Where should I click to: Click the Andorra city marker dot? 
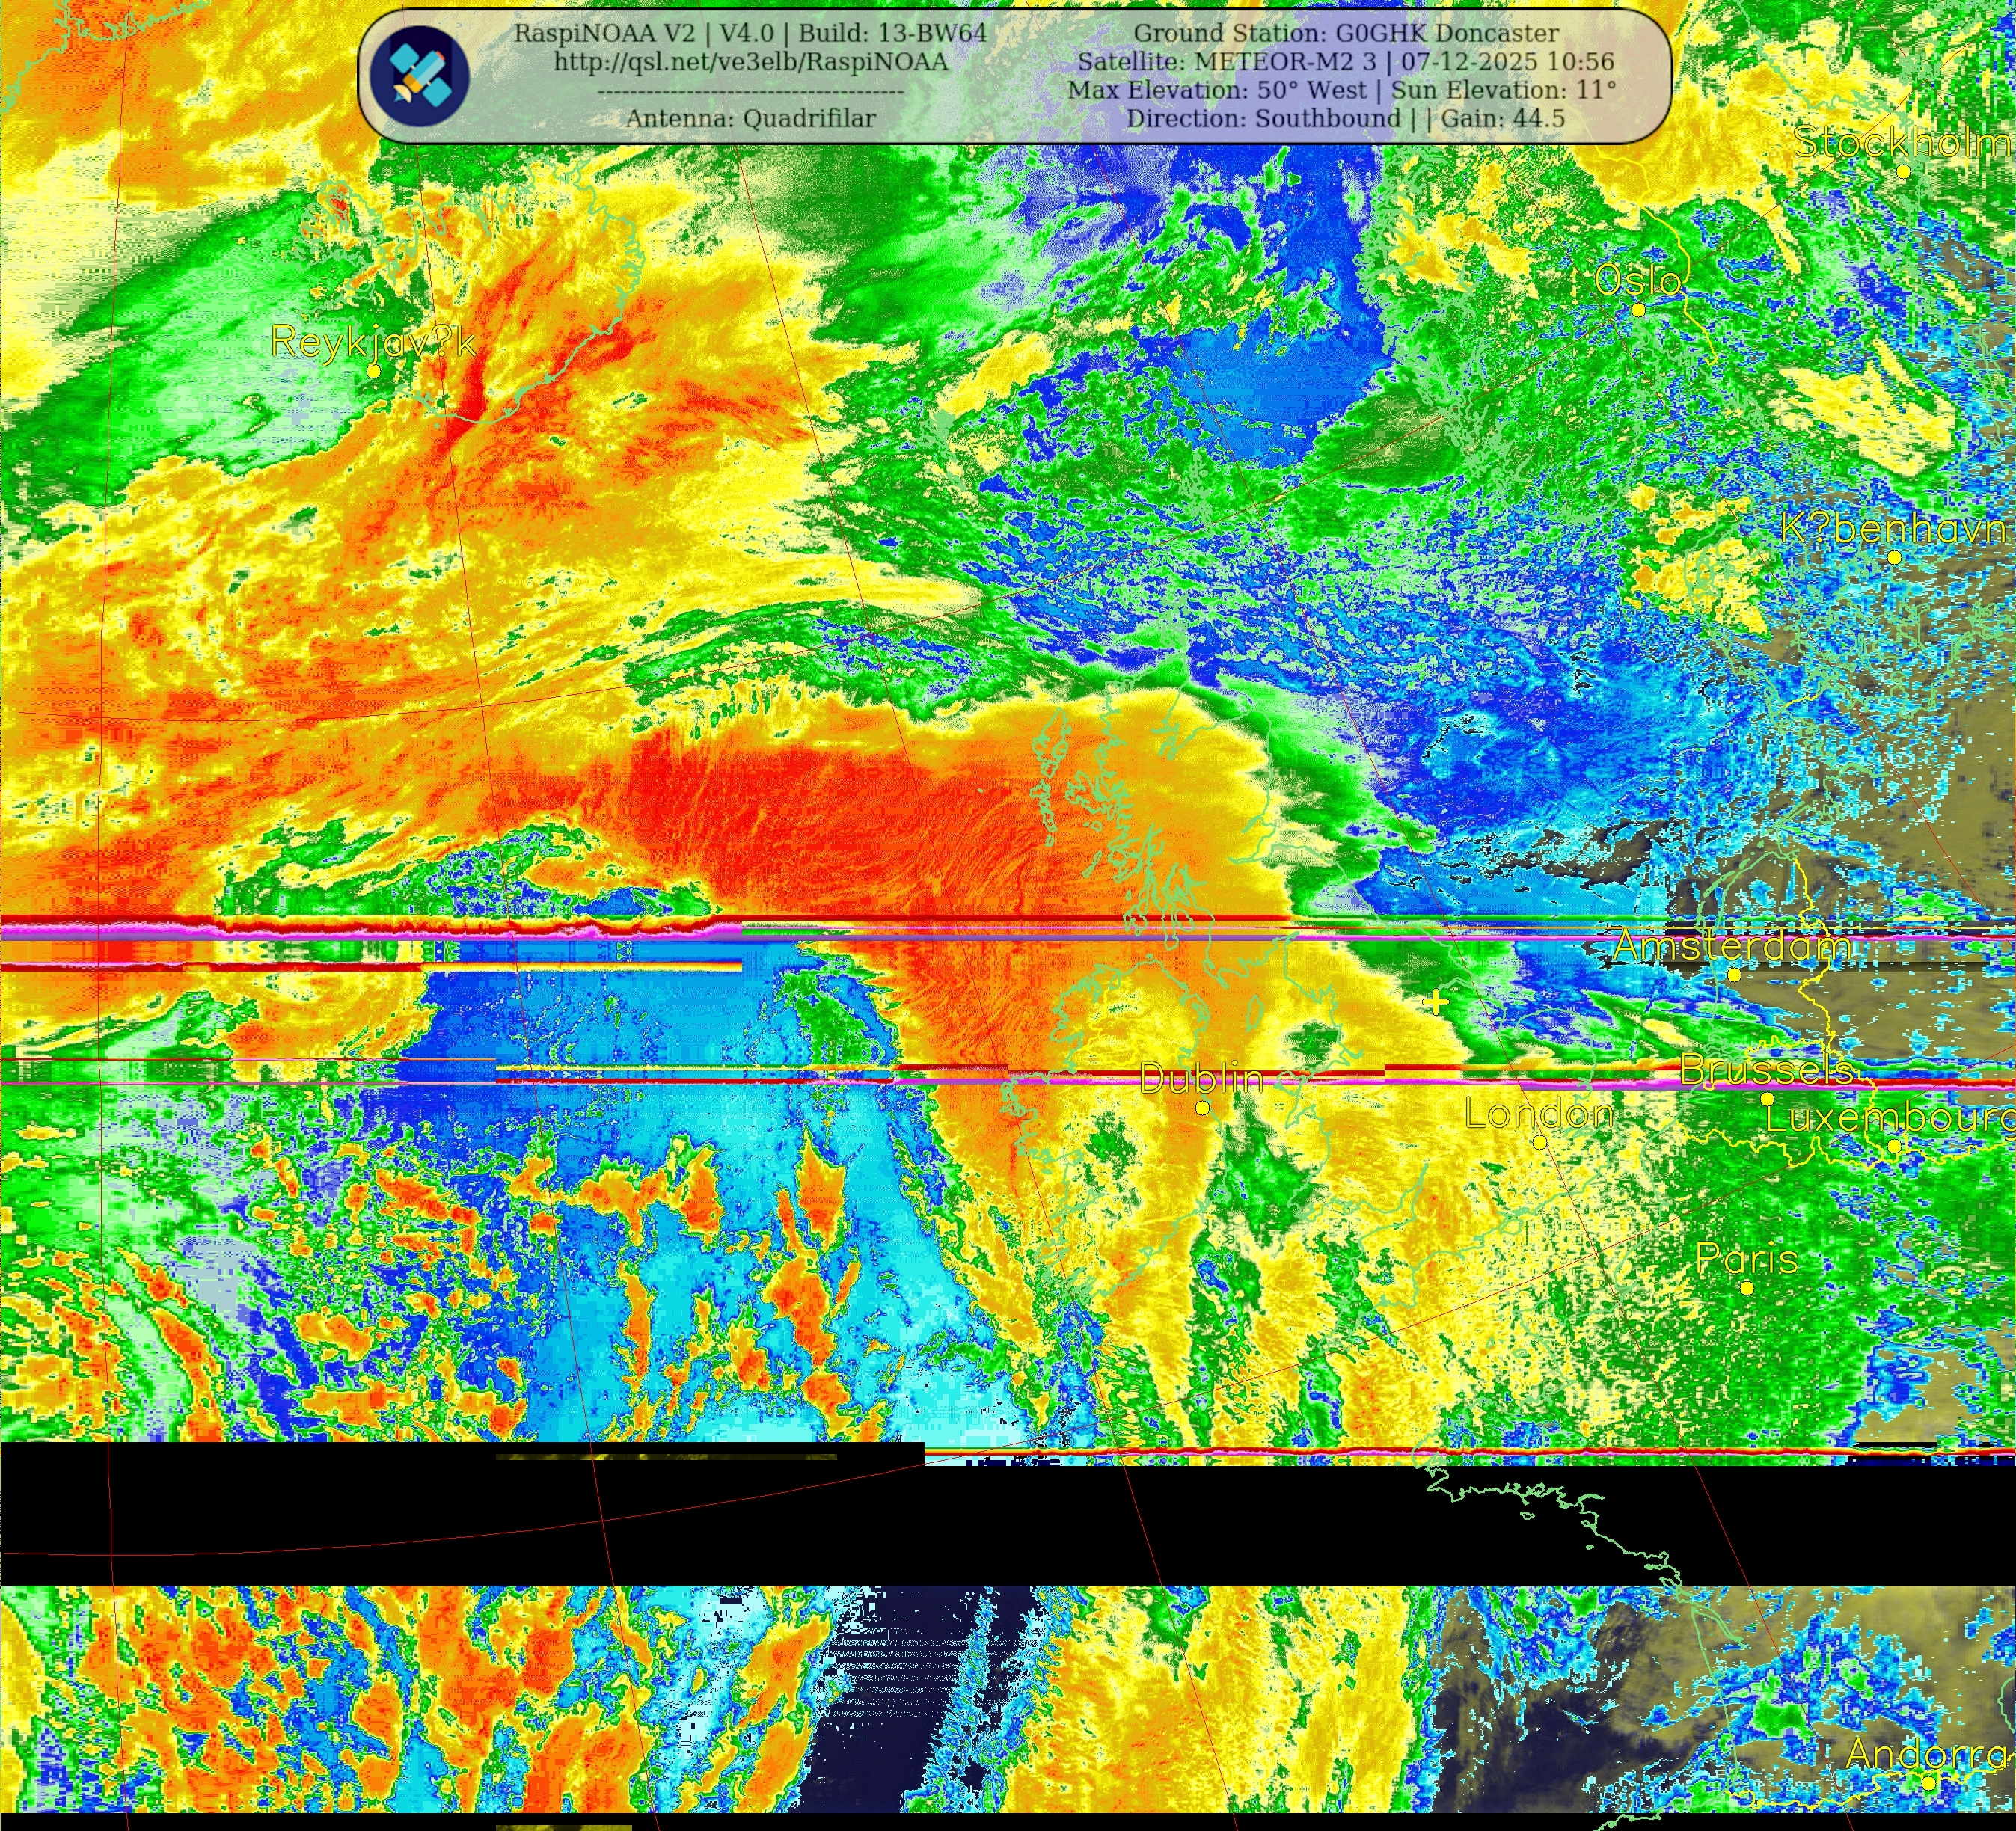(1929, 1783)
